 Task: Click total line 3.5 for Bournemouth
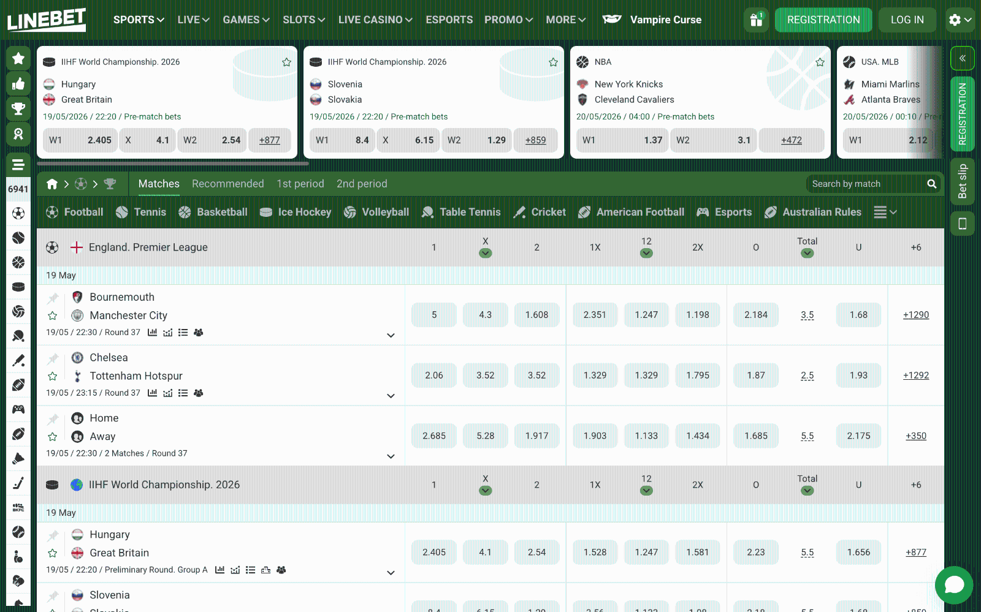pyautogui.click(x=807, y=315)
